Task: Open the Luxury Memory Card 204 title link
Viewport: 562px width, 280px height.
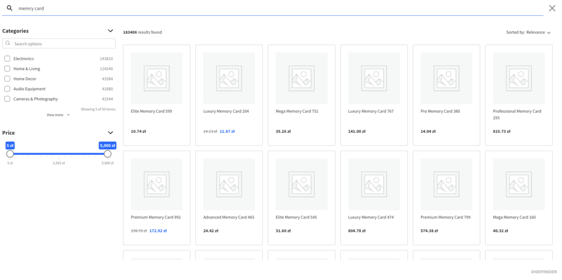Action: coord(226,111)
